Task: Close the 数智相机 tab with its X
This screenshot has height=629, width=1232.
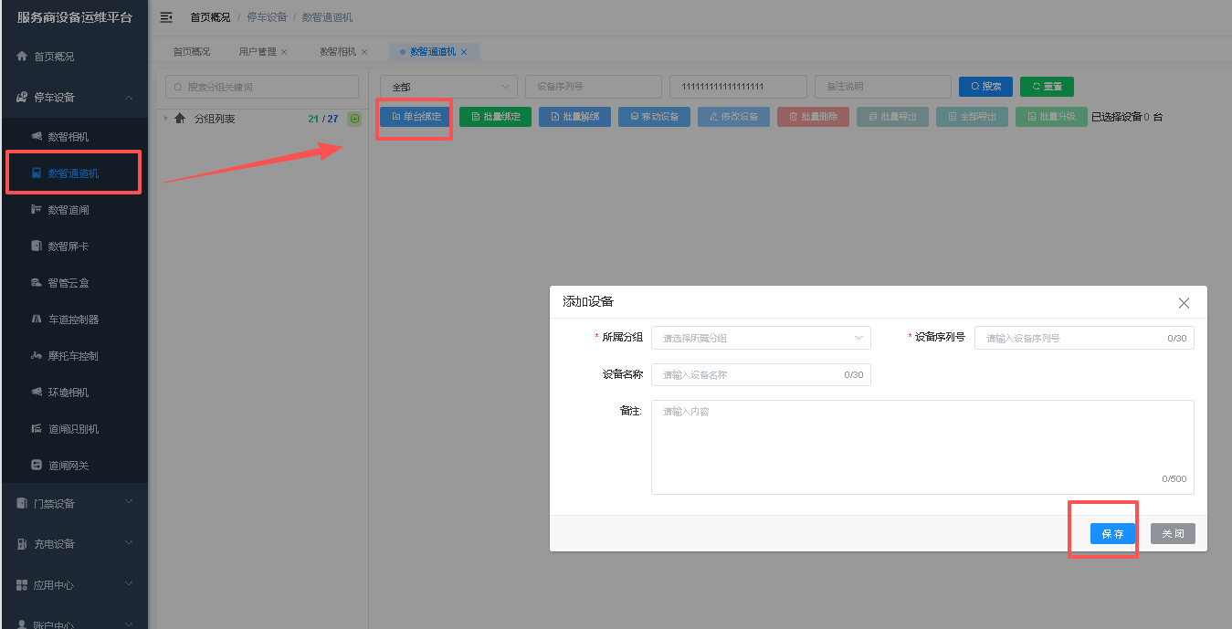Action: [364, 52]
